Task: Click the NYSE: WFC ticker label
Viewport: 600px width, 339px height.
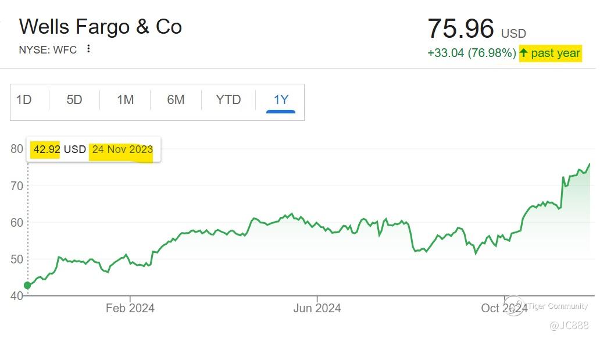Action: 48,50
